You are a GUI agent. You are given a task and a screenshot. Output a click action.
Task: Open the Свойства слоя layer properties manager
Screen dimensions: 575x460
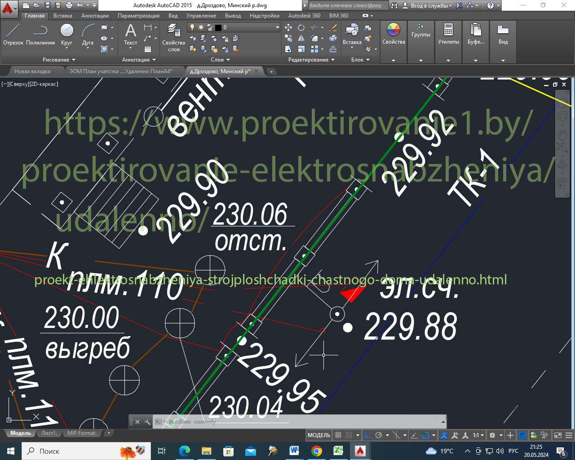coord(173,38)
